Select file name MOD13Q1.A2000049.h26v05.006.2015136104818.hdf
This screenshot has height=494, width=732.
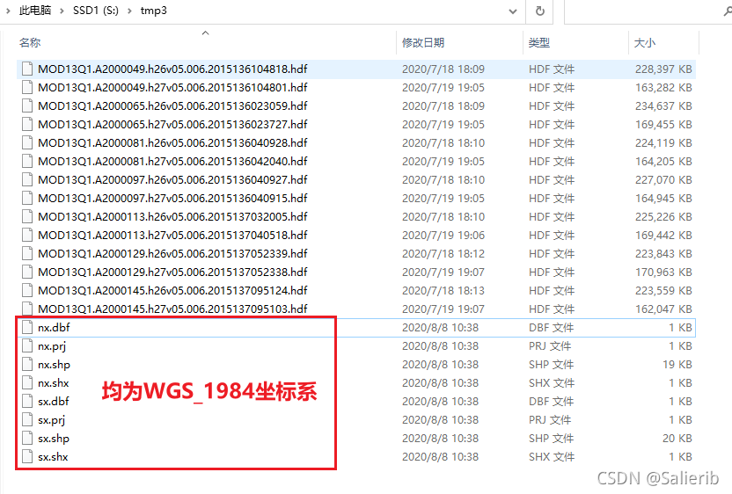[x=172, y=69]
